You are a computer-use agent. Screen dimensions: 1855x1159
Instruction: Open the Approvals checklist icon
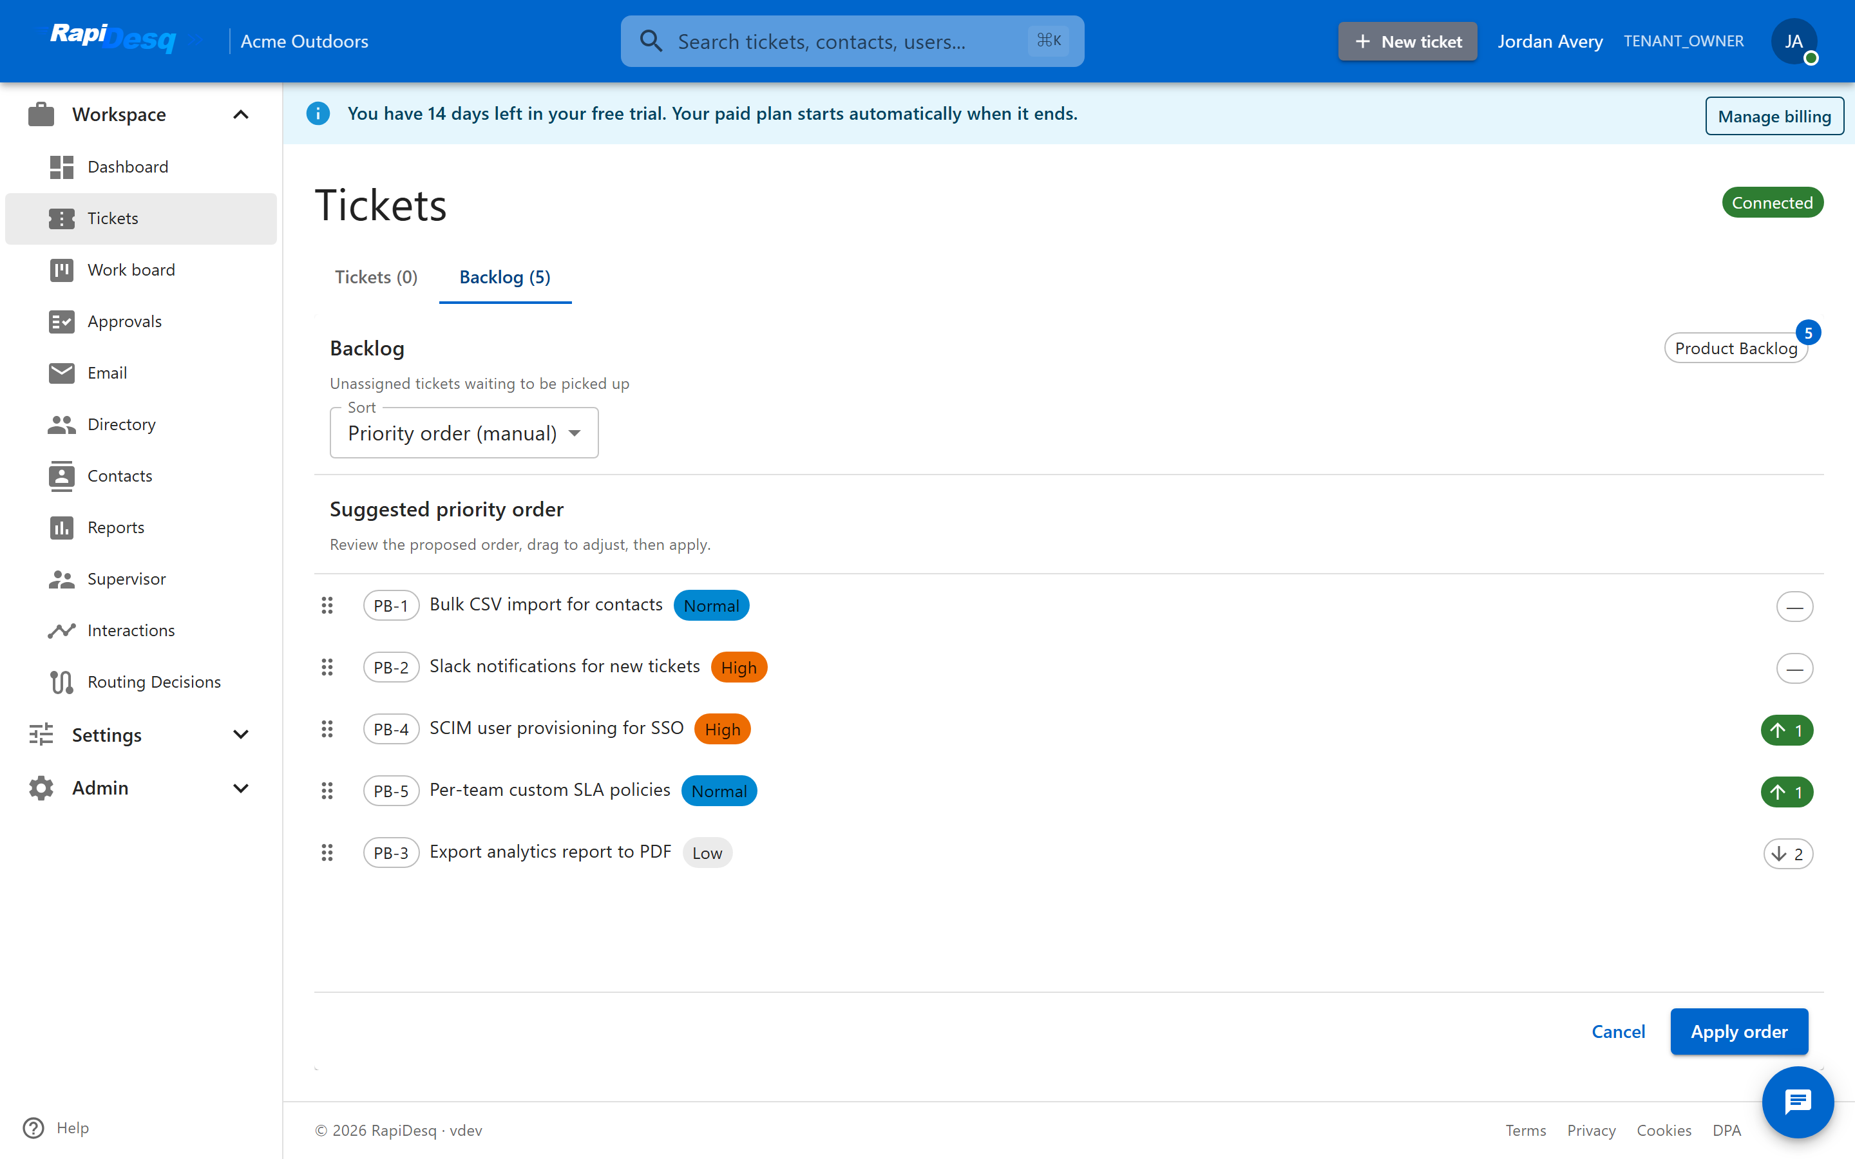61,321
